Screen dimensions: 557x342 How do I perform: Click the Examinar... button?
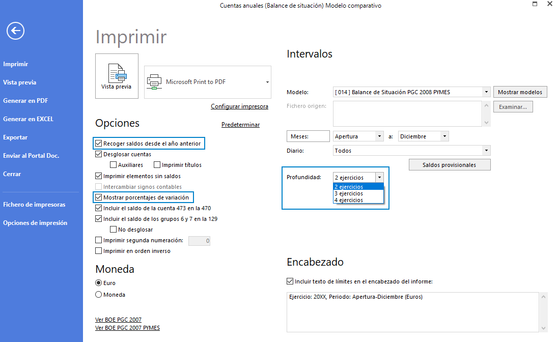513,107
